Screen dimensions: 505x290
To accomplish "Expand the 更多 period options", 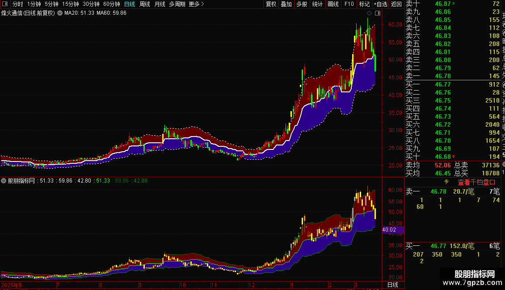I will click(x=196, y=4).
